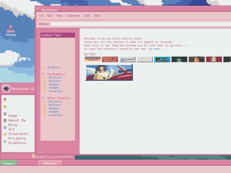The image size is (231, 173).
Task: Click the house icon in start menu
Action: click(5, 100)
